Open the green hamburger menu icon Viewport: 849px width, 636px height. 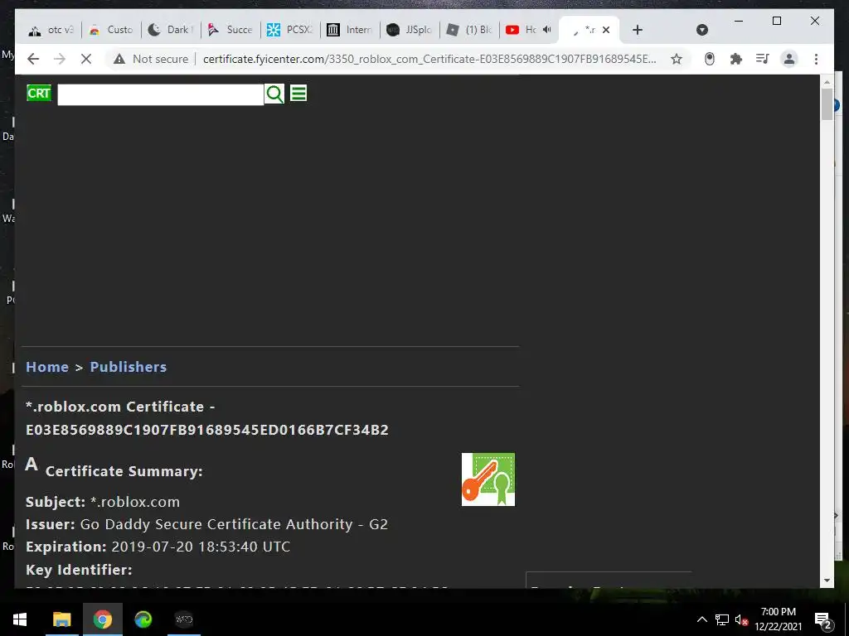tap(298, 93)
